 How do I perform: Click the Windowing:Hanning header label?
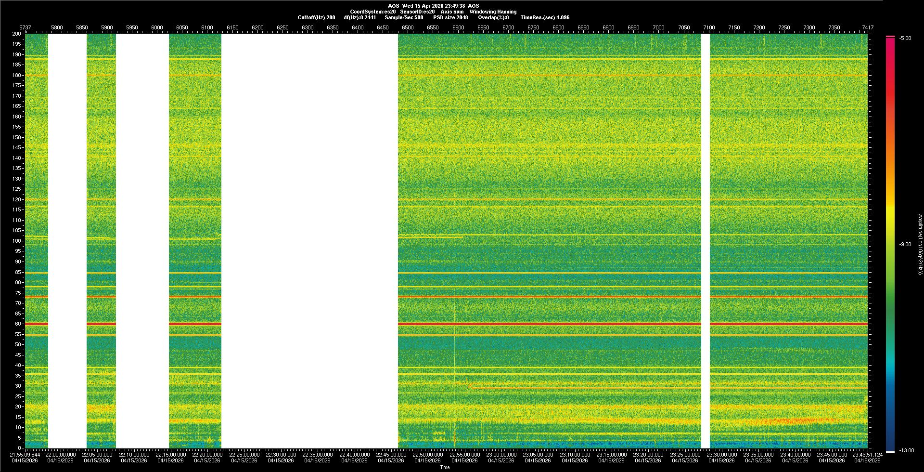point(493,12)
